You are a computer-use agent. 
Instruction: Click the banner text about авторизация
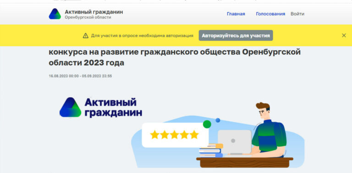(x=142, y=36)
